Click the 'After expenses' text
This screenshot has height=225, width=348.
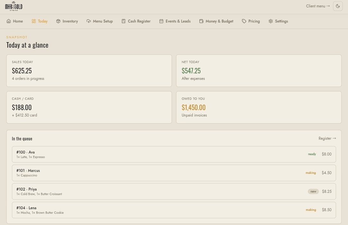(x=193, y=79)
